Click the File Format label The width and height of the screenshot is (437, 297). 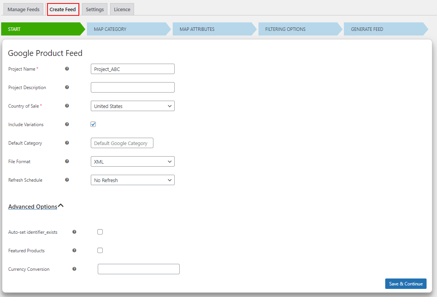tap(19, 162)
